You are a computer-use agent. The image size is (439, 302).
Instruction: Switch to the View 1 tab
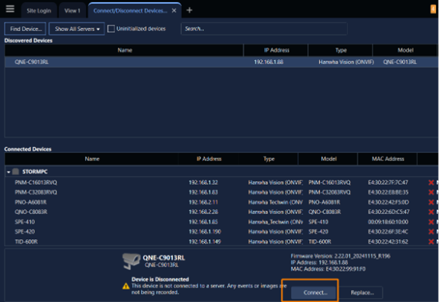72,11
